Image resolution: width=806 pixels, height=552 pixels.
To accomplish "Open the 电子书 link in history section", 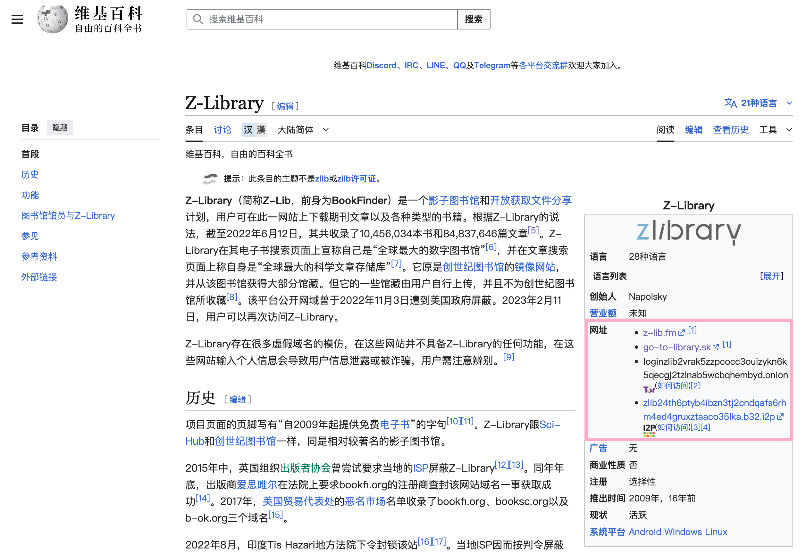I will tap(395, 424).
